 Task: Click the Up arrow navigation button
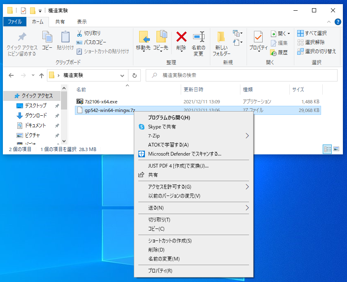coord(41,76)
